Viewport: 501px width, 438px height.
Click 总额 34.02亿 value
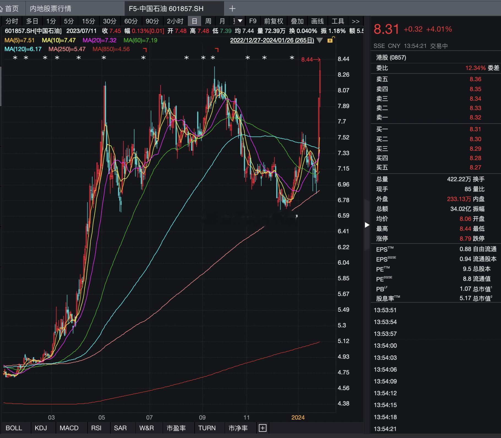pos(461,209)
